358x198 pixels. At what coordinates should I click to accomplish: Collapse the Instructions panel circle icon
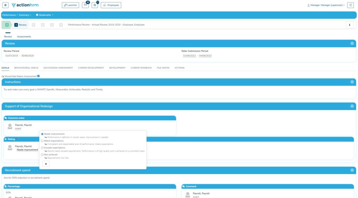[352, 82]
